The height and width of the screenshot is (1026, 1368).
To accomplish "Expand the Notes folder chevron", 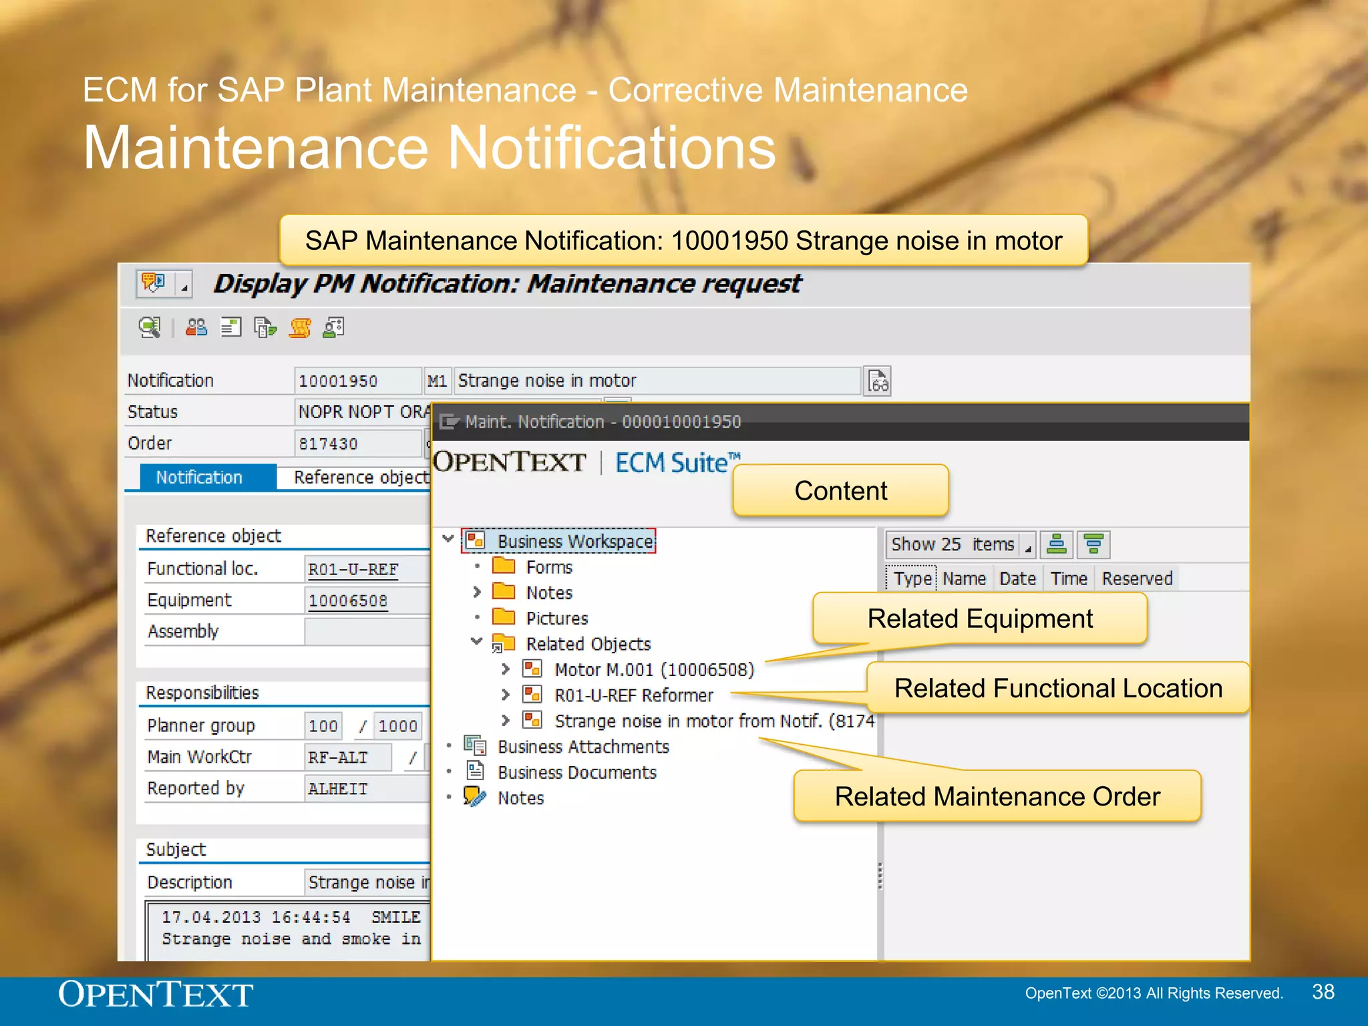I will point(477,592).
